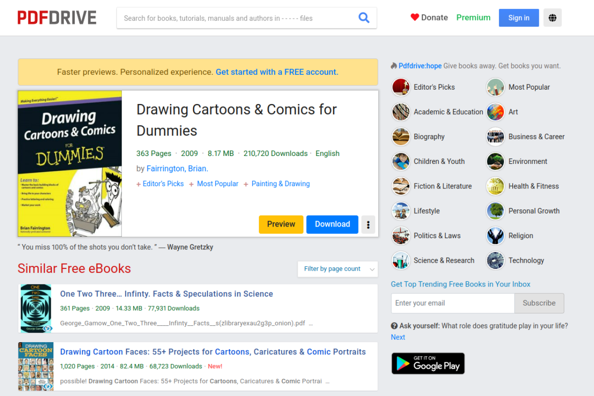Click the Editor's Picks category icon

tap(401, 87)
